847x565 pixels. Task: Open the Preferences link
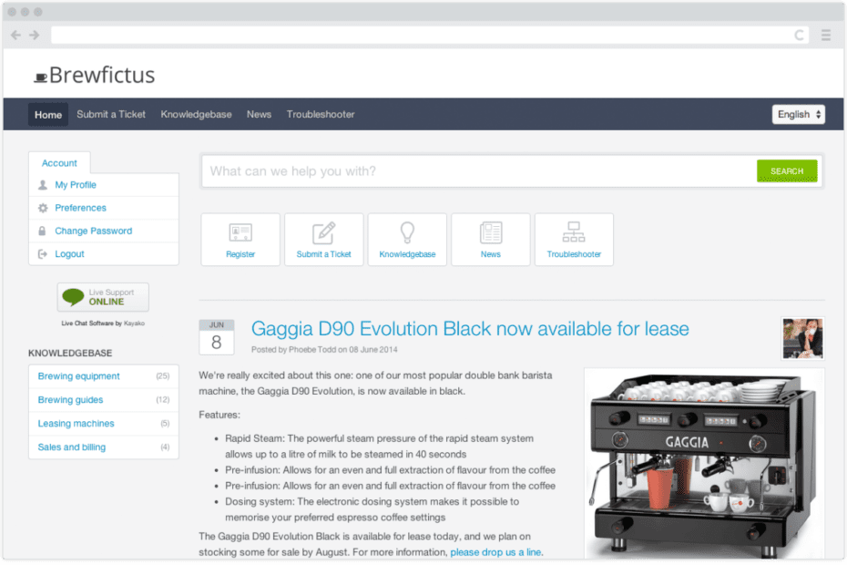coord(80,208)
